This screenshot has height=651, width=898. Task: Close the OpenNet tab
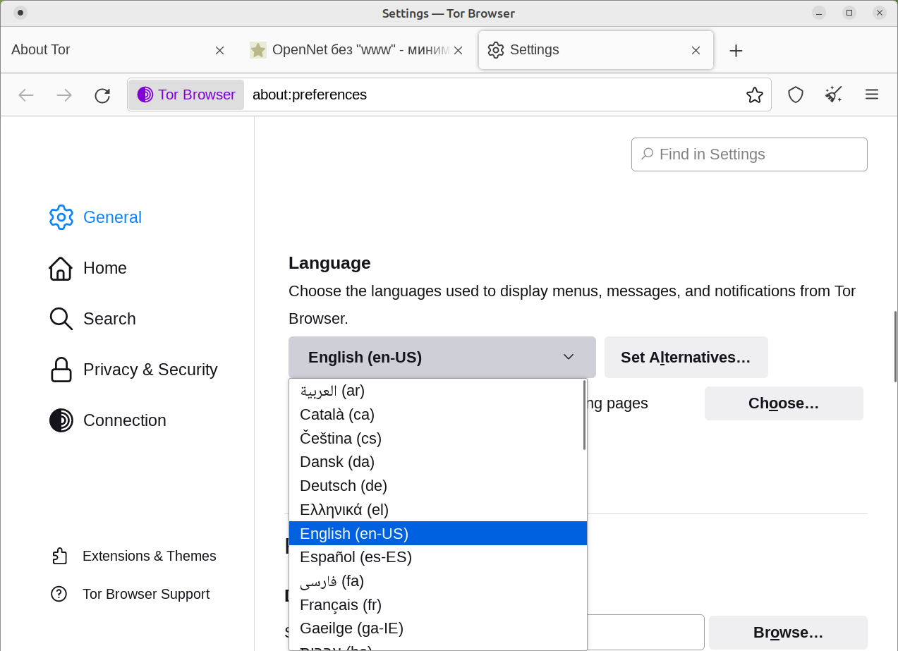click(459, 50)
